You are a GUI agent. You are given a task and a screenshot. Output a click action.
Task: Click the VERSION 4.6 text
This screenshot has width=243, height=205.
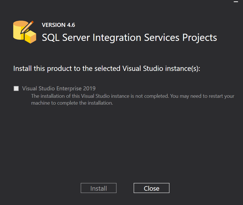point(58,25)
